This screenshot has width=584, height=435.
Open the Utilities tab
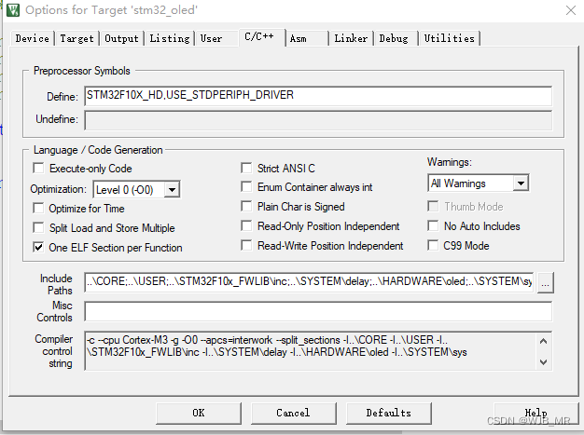[449, 38]
